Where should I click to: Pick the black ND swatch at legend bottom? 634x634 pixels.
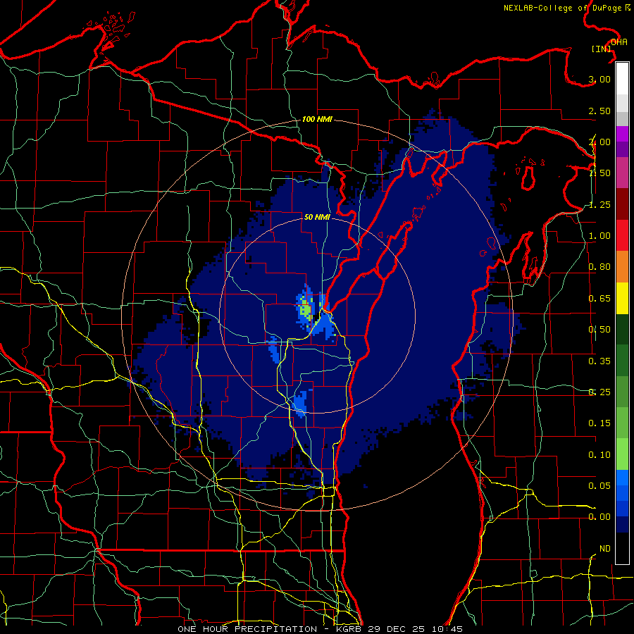pos(622,548)
